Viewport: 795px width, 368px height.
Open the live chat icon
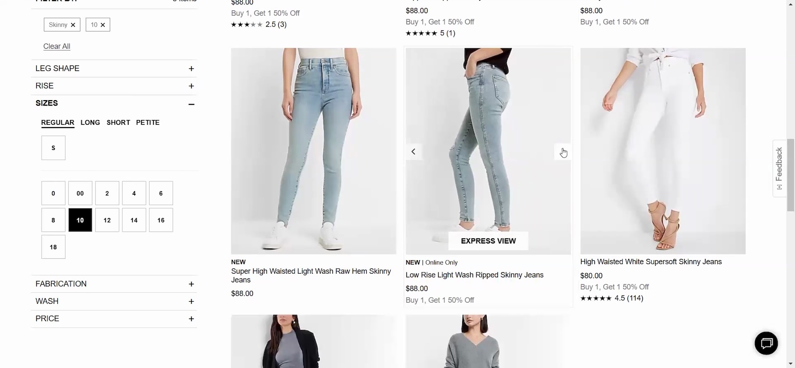pos(766,344)
